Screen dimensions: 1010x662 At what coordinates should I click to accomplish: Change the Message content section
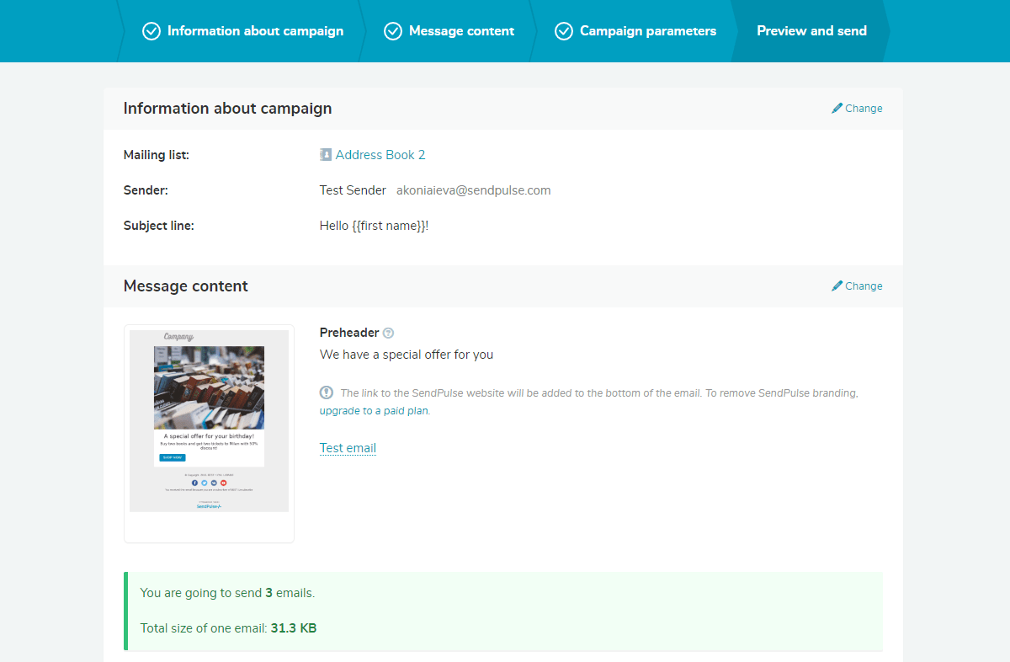click(x=857, y=286)
